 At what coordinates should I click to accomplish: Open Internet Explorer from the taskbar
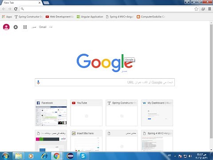point(44,156)
